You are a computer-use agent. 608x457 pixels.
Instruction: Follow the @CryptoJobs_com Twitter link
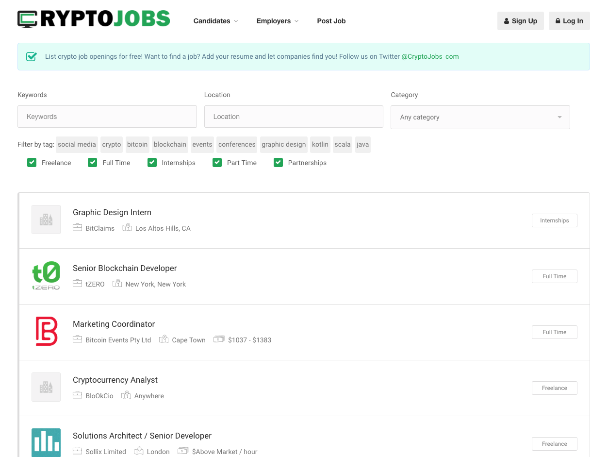429,56
